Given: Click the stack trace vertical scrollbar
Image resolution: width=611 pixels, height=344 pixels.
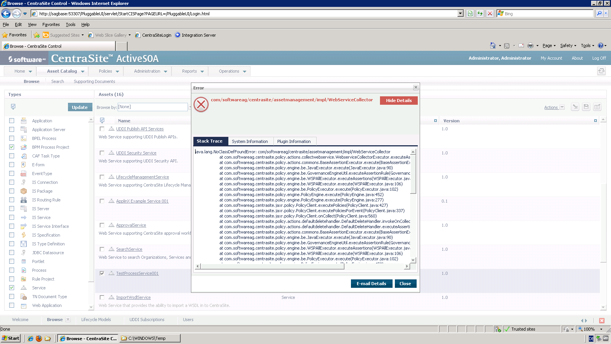Looking at the screenshot, I should (413, 174).
